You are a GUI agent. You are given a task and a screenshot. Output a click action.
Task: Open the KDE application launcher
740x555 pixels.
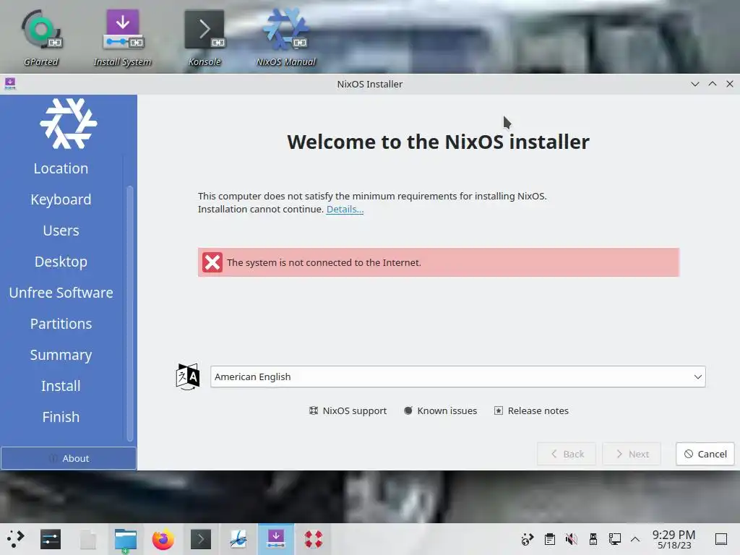(x=15, y=539)
